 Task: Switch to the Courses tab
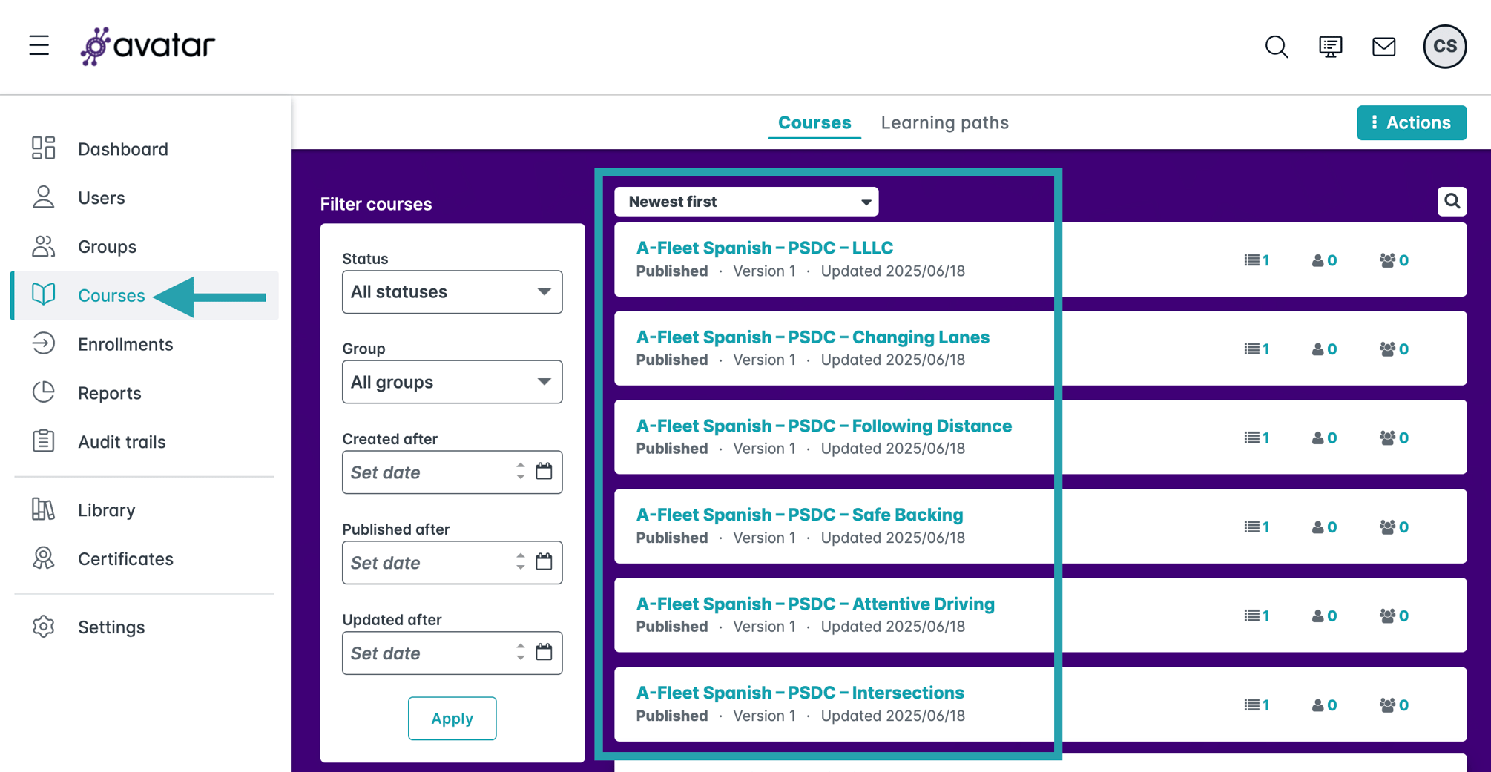[814, 122]
